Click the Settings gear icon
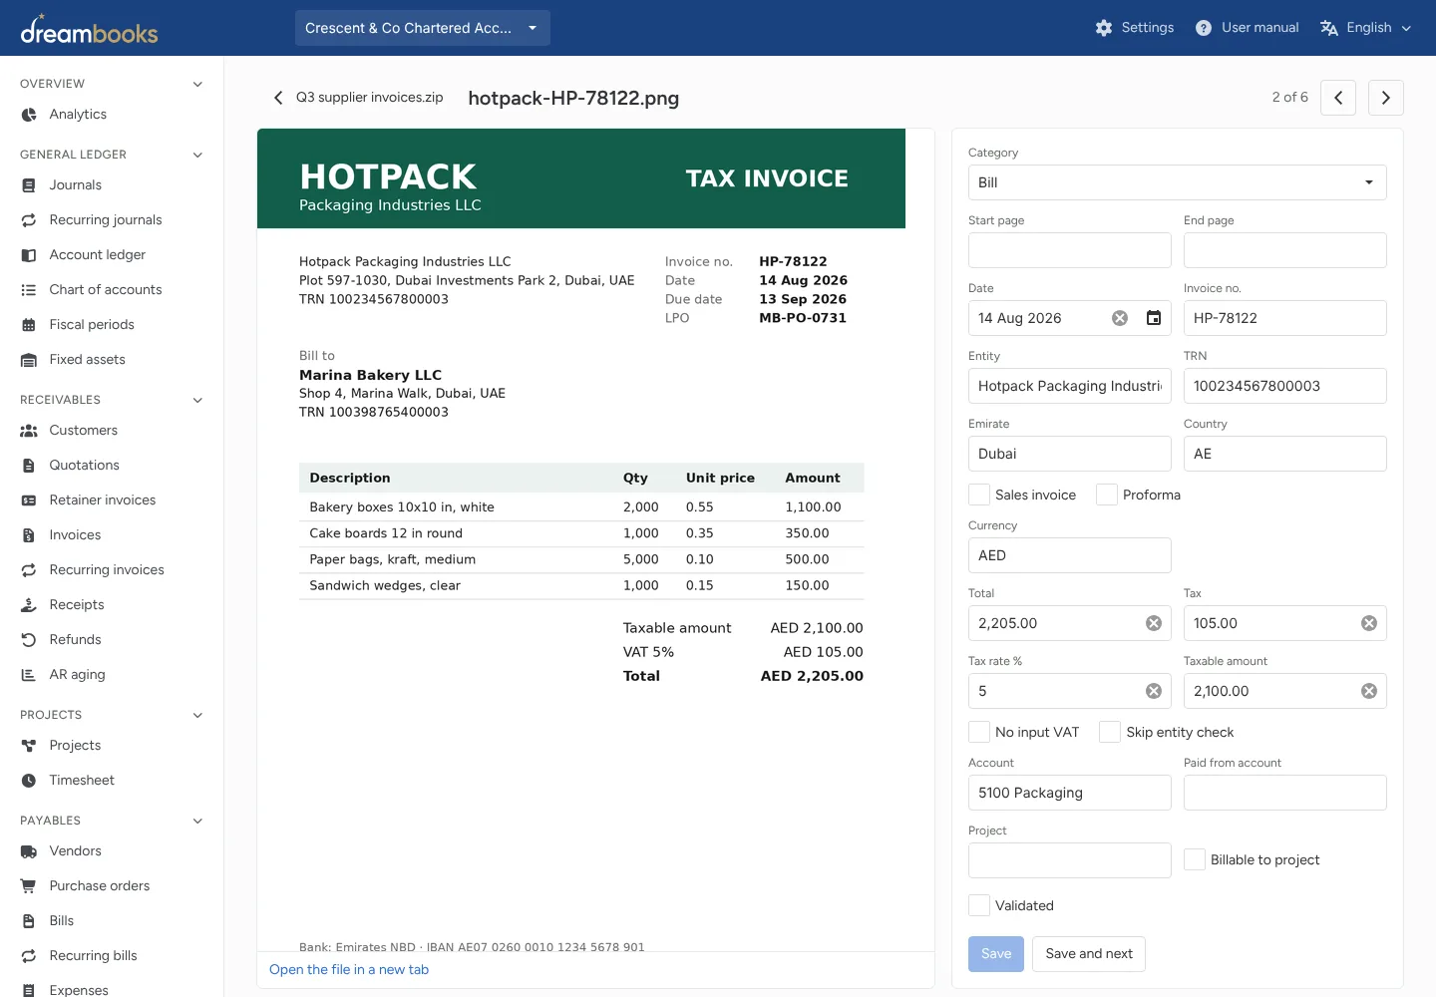This screenshot has width=1436, height=997. [x=1104, y=28]
